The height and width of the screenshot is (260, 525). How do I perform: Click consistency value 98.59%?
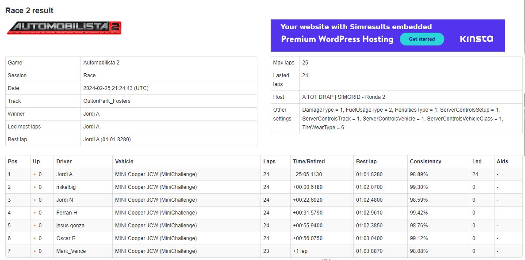(x=419, y=200)
